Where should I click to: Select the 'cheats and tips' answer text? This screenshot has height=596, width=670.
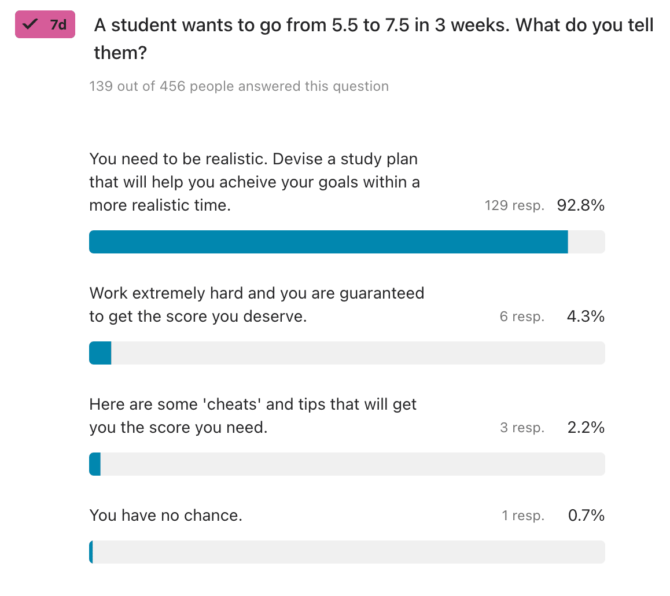(x=253, y=415)
